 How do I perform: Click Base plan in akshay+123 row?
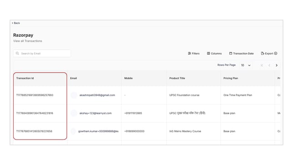229,113
